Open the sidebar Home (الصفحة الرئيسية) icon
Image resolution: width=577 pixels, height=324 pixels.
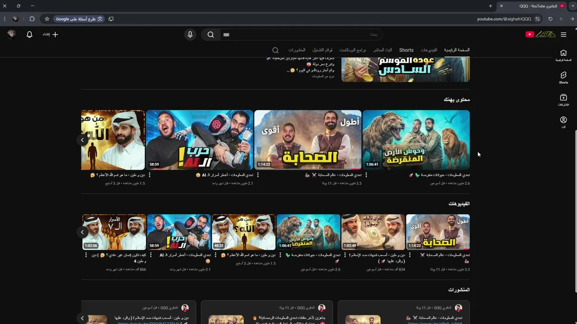click(x=563, y=55)
